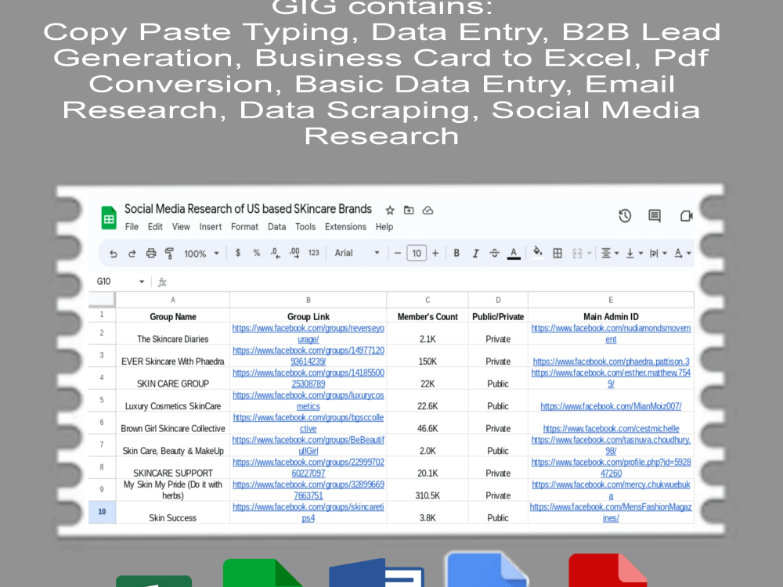Click the Redo arrow icon
Viewport: 783px width, 587px height.
point(132,253)
